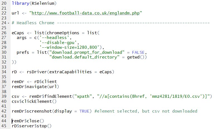Click the "xpath" string on line 39
This screenshot has width=214, height=129.
tap(83, 96)
